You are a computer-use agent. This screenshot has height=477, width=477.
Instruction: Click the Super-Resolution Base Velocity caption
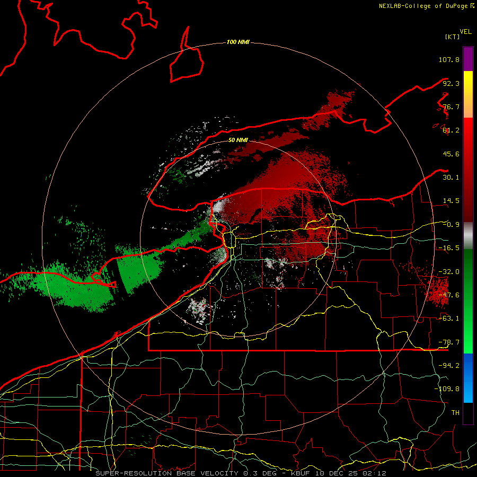pyautogui.click(x=241, y=473)
